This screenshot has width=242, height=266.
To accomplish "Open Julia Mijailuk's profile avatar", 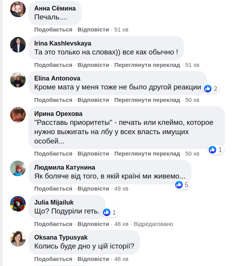I will point(18,204).
